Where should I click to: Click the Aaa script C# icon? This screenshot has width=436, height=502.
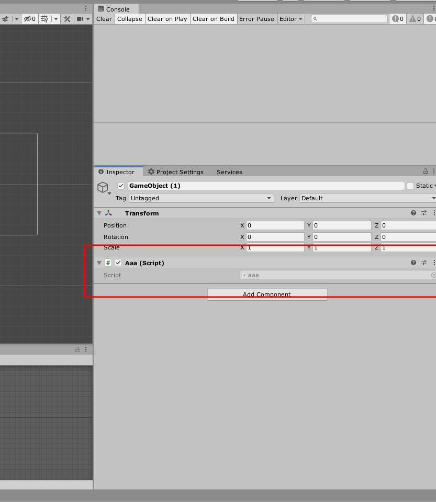tap(108, 263)
